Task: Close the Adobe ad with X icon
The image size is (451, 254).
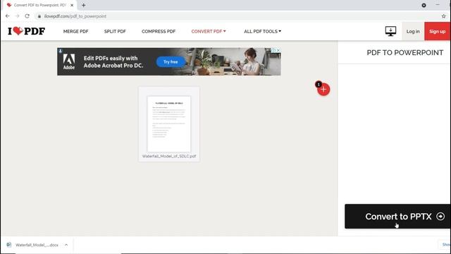Action: click(278, 50)
